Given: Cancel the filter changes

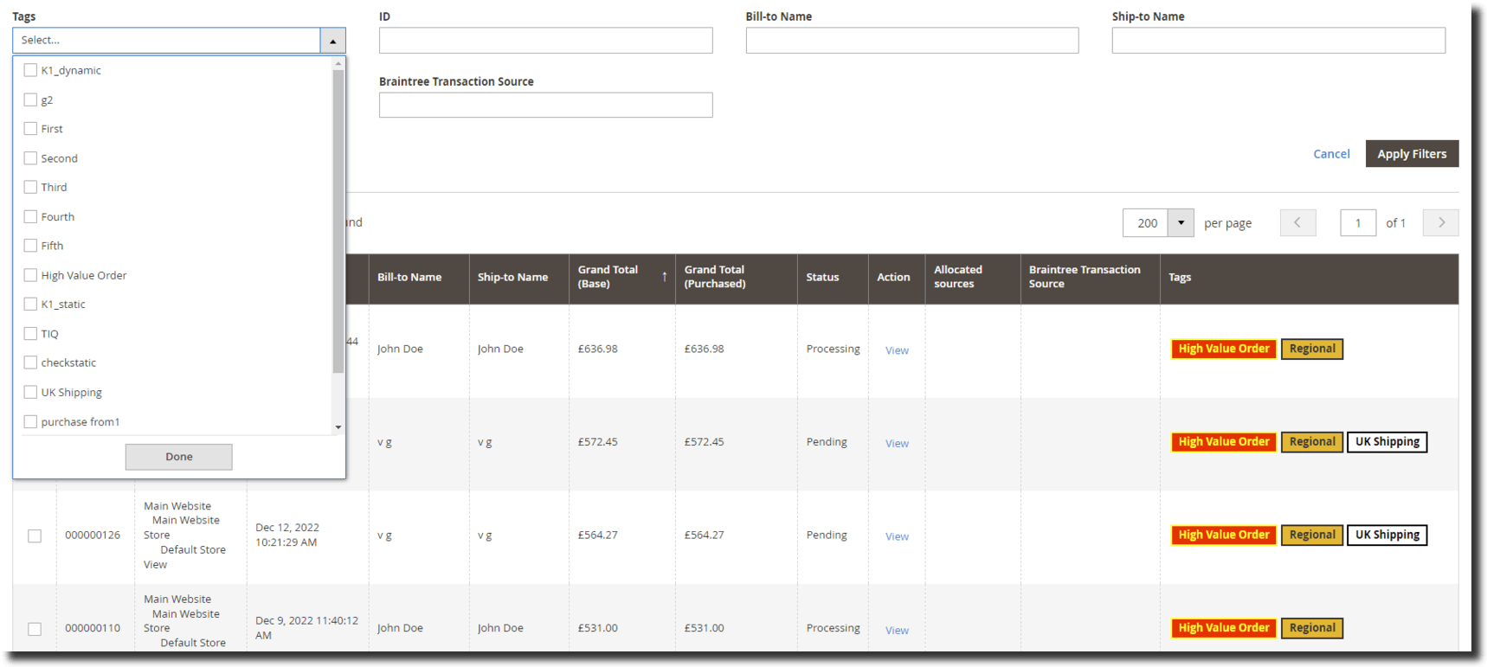Looking at the screenshot, I should click(x=1330, y=154).
